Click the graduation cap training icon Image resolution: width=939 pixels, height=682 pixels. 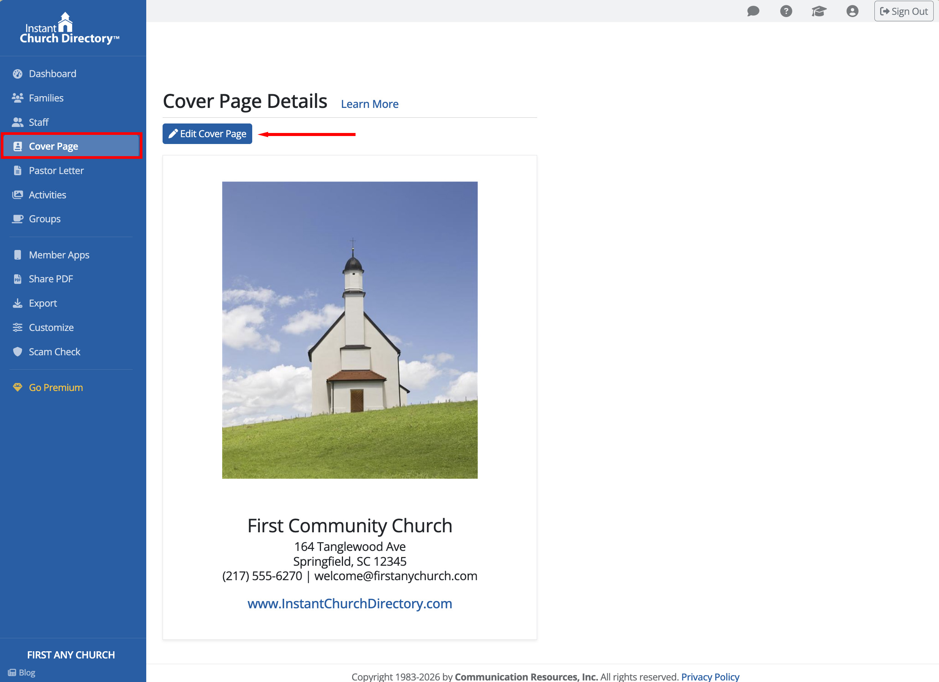point(819,11)
